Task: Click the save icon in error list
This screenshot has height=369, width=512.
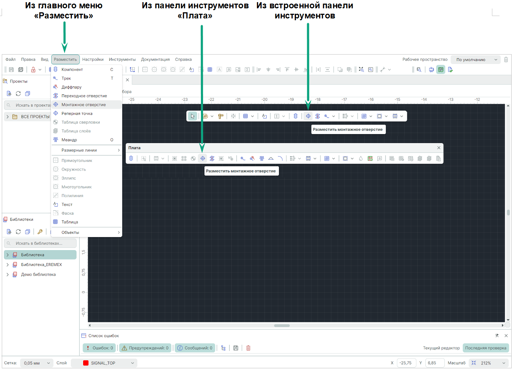Action: tap(236, 348)
